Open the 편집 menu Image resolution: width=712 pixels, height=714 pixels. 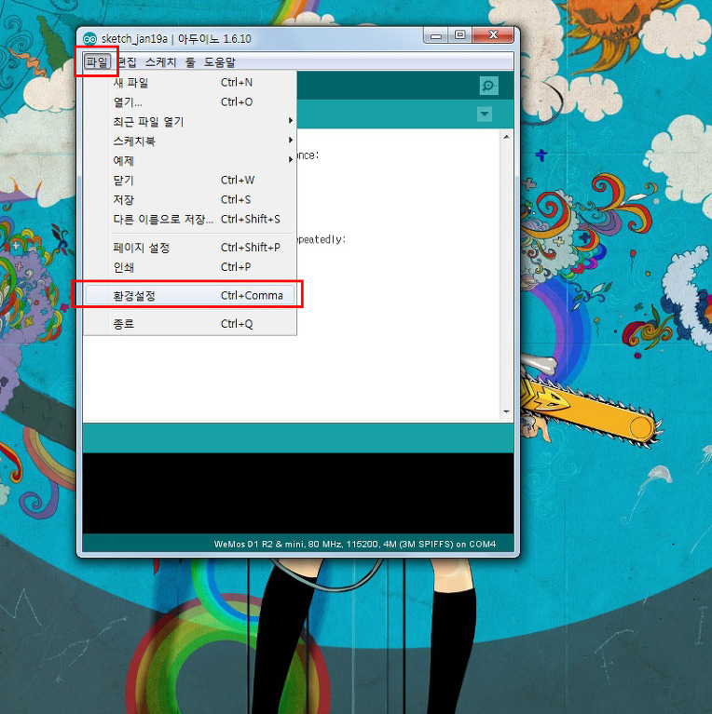click(x=127, y=62)
